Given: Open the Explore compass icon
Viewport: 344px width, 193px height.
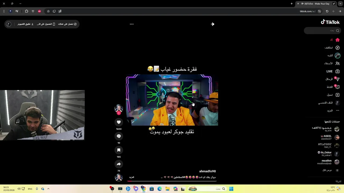Looking at the screenshot, I should pyautogui.click(x=338, y=48).
